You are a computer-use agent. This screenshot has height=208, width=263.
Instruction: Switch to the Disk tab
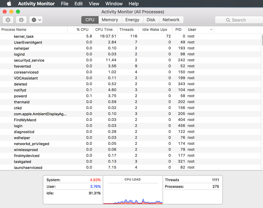[x=151, y=20]
